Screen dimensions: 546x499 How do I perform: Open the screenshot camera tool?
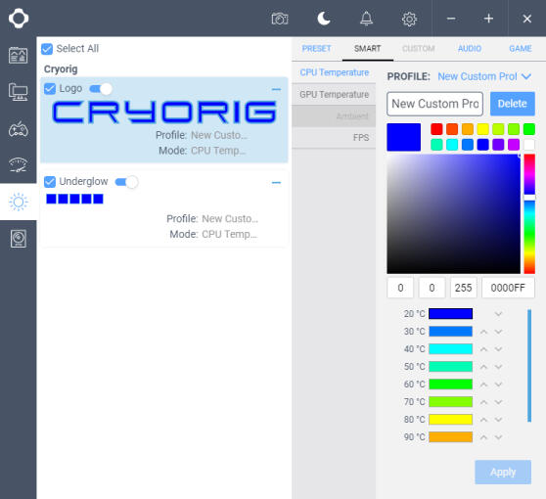click(280, 19)
